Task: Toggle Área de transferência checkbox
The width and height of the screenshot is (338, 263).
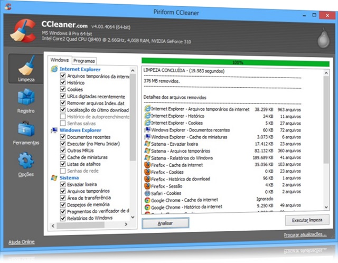Action: (63, 198)
